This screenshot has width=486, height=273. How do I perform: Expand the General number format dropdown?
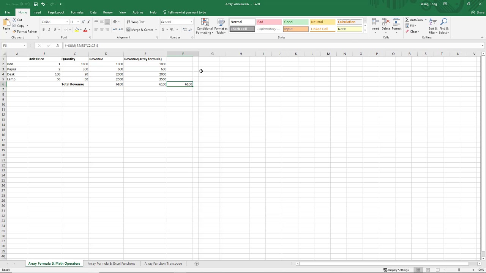(x=191, y=22)
